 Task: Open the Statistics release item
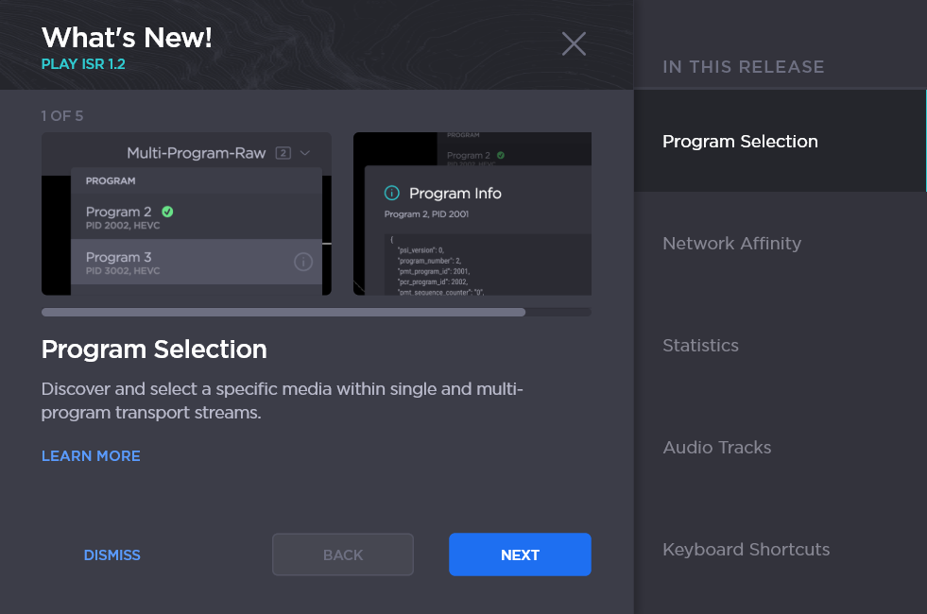point(700,346)
